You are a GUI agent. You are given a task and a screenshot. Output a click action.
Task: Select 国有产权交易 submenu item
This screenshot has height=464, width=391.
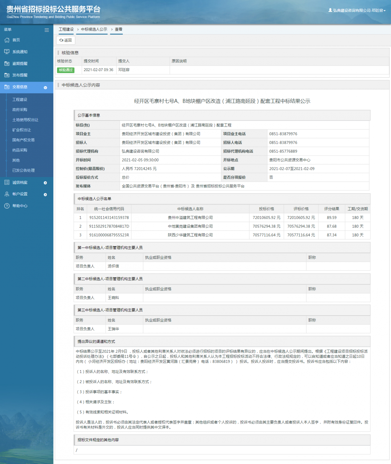(23, 140)
